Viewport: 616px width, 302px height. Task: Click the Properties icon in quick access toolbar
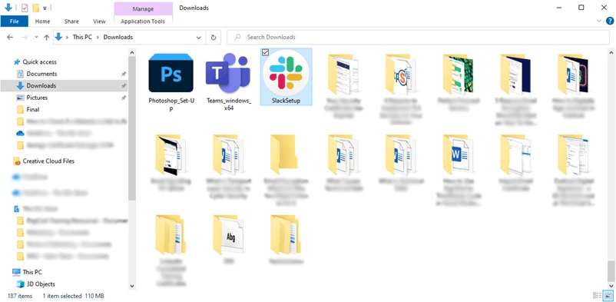pos(25,8)
